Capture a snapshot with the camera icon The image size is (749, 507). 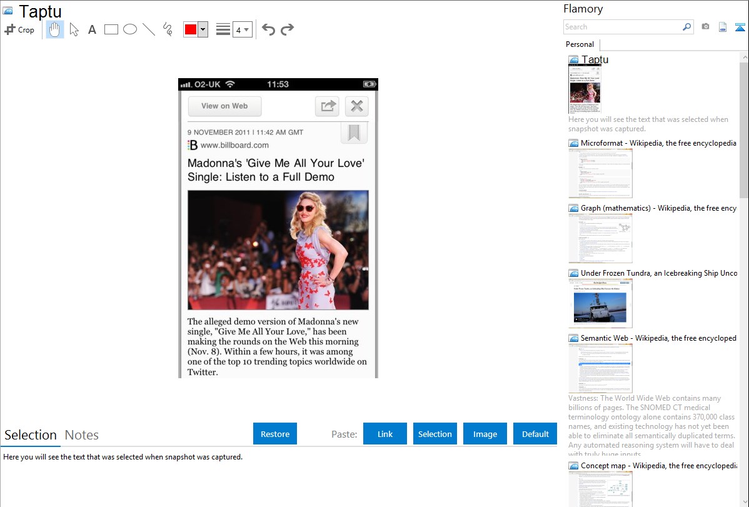click(x=705, y=27)
